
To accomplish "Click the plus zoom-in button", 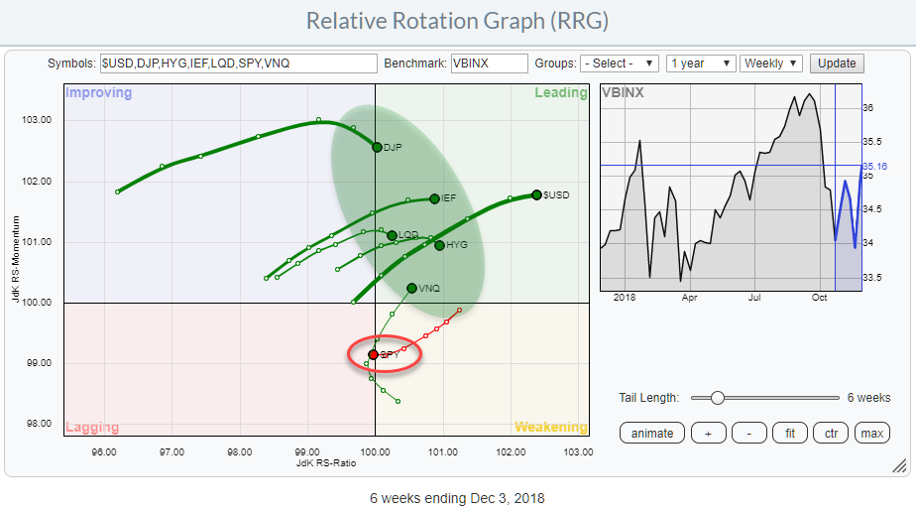I will click(x=710, y=434).
